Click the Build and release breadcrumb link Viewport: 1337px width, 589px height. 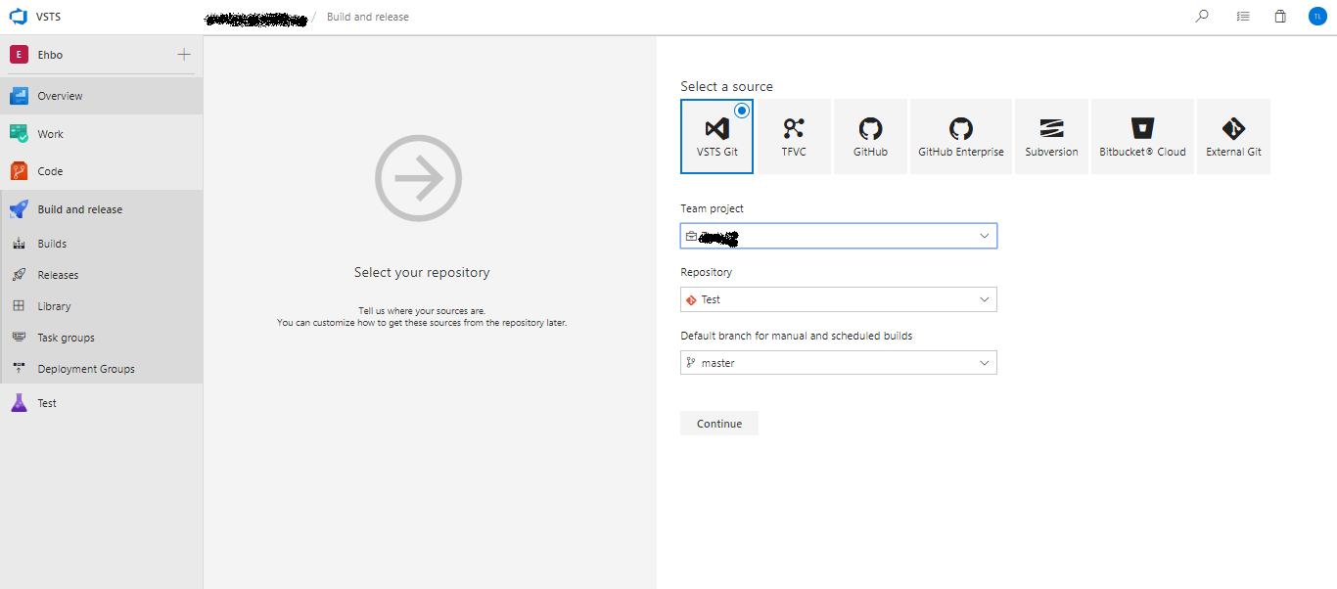pos(368,17)
